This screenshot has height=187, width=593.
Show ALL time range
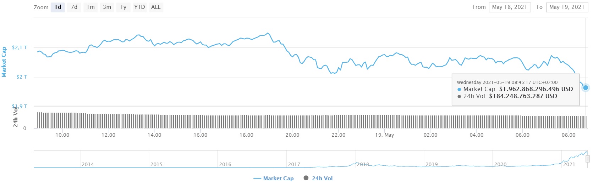156,7
